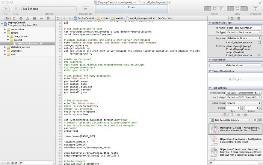Image resolution: width=263 pixels, height=165 pixels.
Task: Open the File Type dropdown
Action: click(243, 33)
